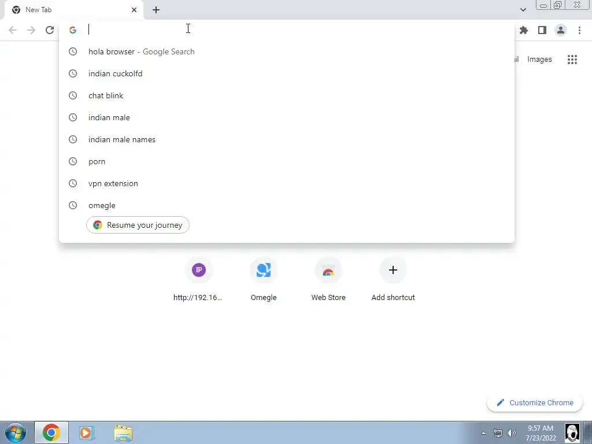Open a new tab with plus button

[x=156, y=10]
